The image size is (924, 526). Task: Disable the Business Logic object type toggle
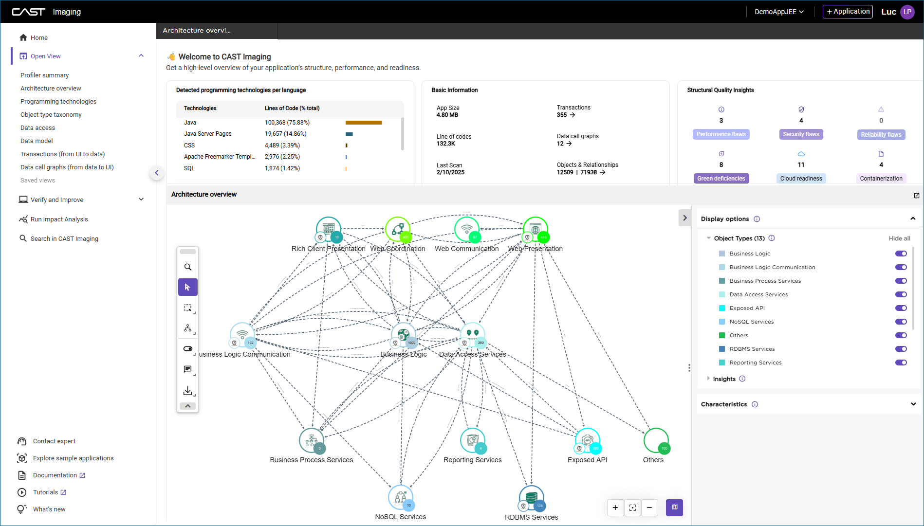click(x=901, y=254)
